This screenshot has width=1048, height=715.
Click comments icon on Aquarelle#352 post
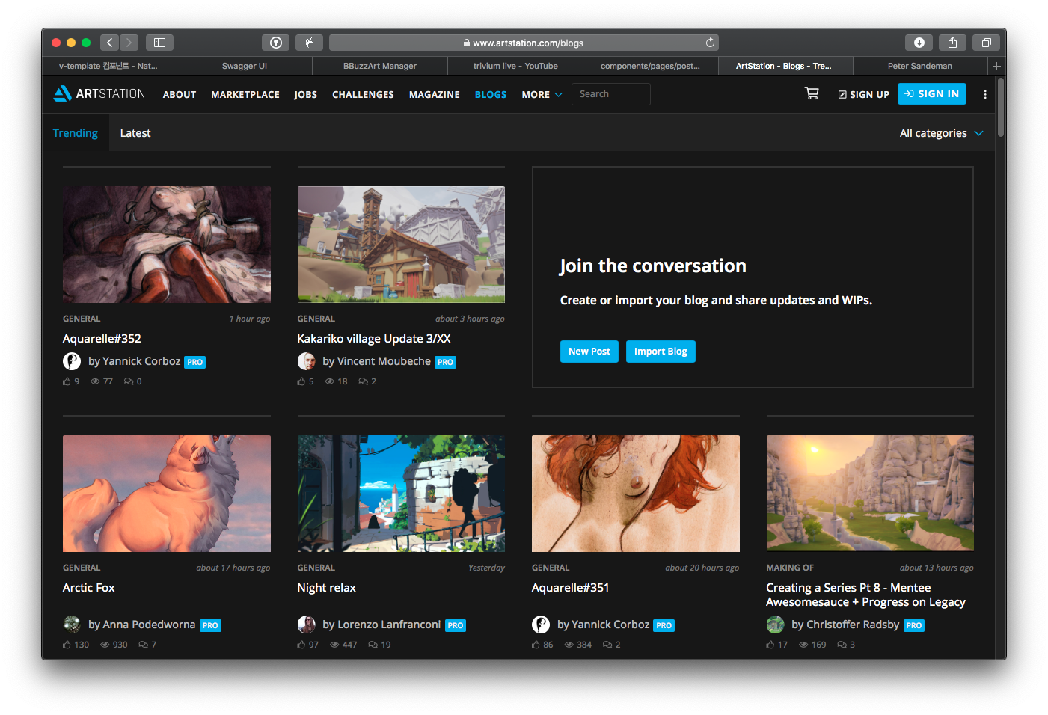129,381
